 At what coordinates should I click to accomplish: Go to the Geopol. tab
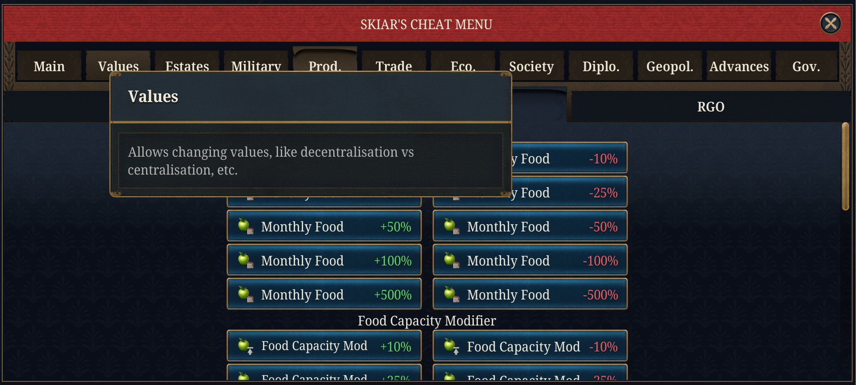click(x=669, y=66)
